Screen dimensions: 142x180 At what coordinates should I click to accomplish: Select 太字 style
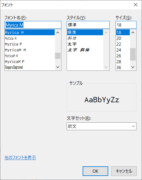(85, 44)
